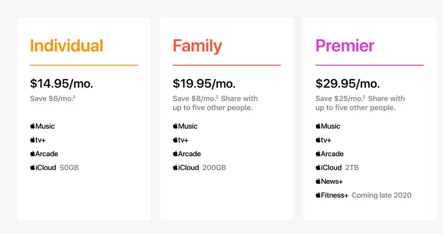Click the Apple Arcade icon in Premier plan
This screenshot has height=234, width=443.
pyautogui.click(x=329, y=154)
